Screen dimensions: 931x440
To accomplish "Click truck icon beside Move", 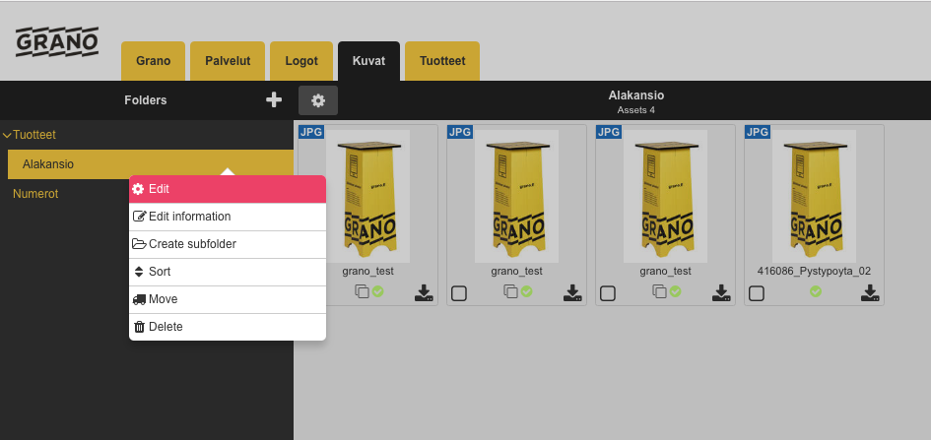I will pyautogui.click(x=139, y=299).
